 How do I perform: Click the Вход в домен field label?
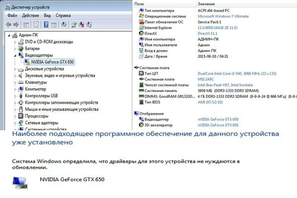pyautogui.click(x=156, y=51)
